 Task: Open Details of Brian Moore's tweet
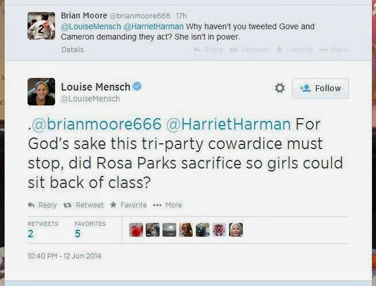tap(72, 50)
